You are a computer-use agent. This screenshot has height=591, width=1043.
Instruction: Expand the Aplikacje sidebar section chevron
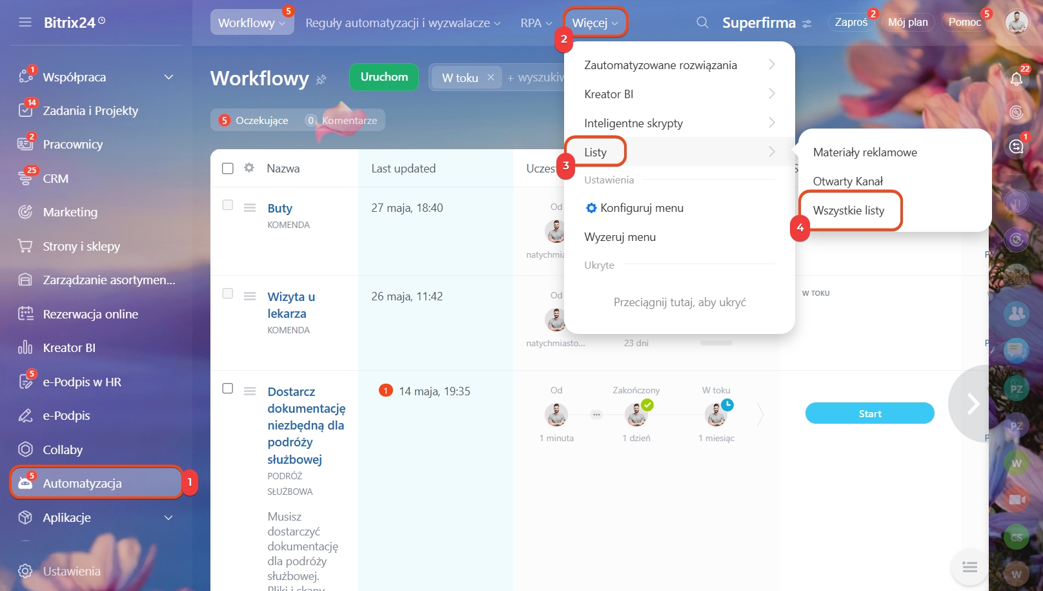point(168,517)
